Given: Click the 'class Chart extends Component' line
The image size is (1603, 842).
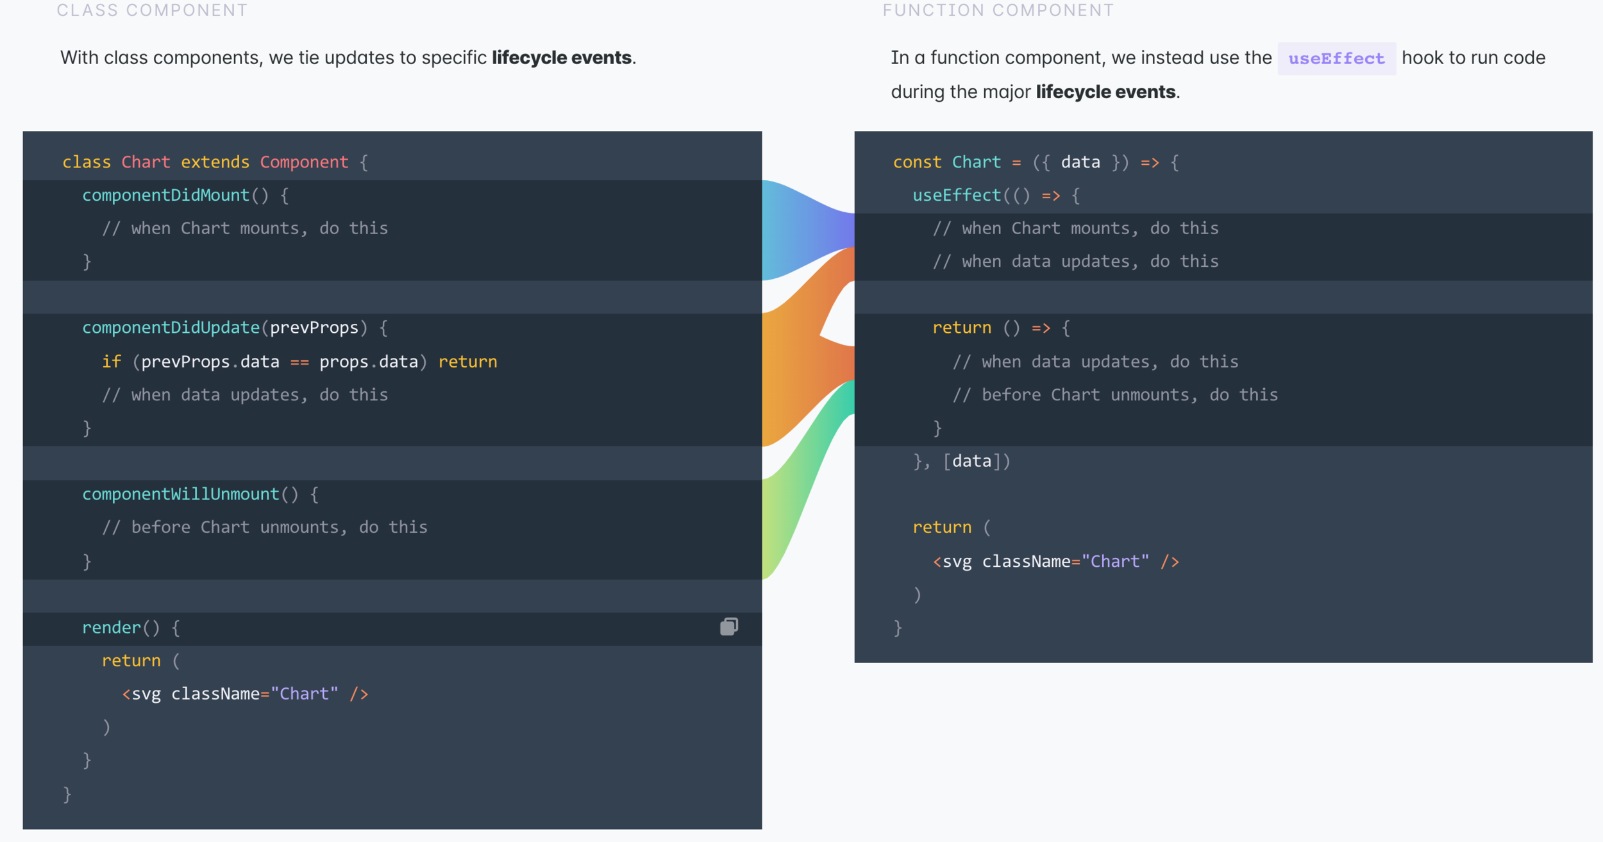Looking at the screenshot, I should [215, 162].
